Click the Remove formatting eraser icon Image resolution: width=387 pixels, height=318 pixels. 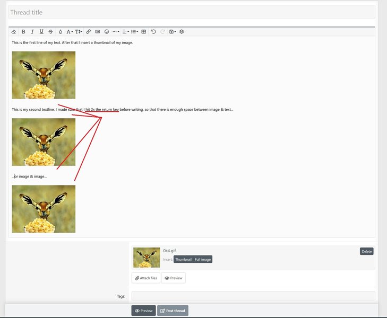pyautogui.click(x=14, y=32)
